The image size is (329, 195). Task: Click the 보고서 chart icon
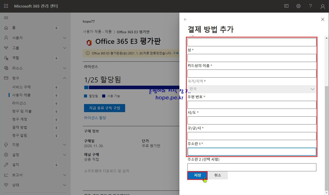pos(6,175)
